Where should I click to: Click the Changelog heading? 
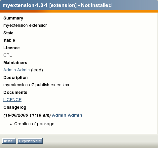click(x=15, y=107)
